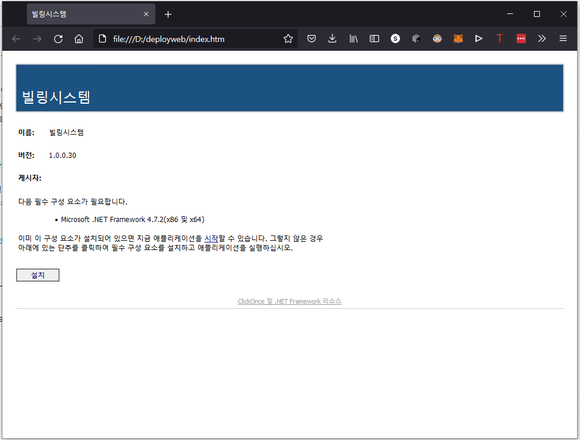The image size is (580, 440).
Task: Save page to Pocket
Action: tap(312, 38)
